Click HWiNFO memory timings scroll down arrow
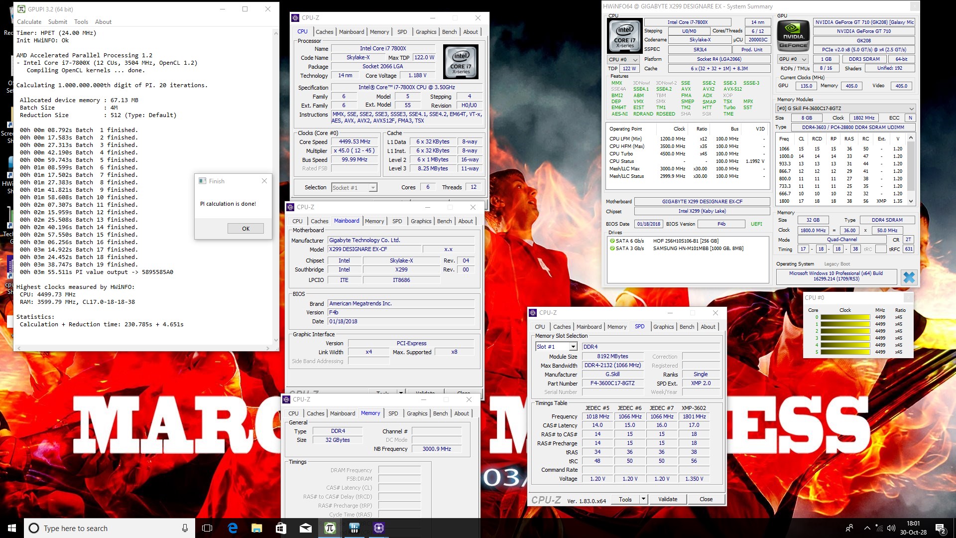The width and height of the screenshot is (956, 538). 911,201
